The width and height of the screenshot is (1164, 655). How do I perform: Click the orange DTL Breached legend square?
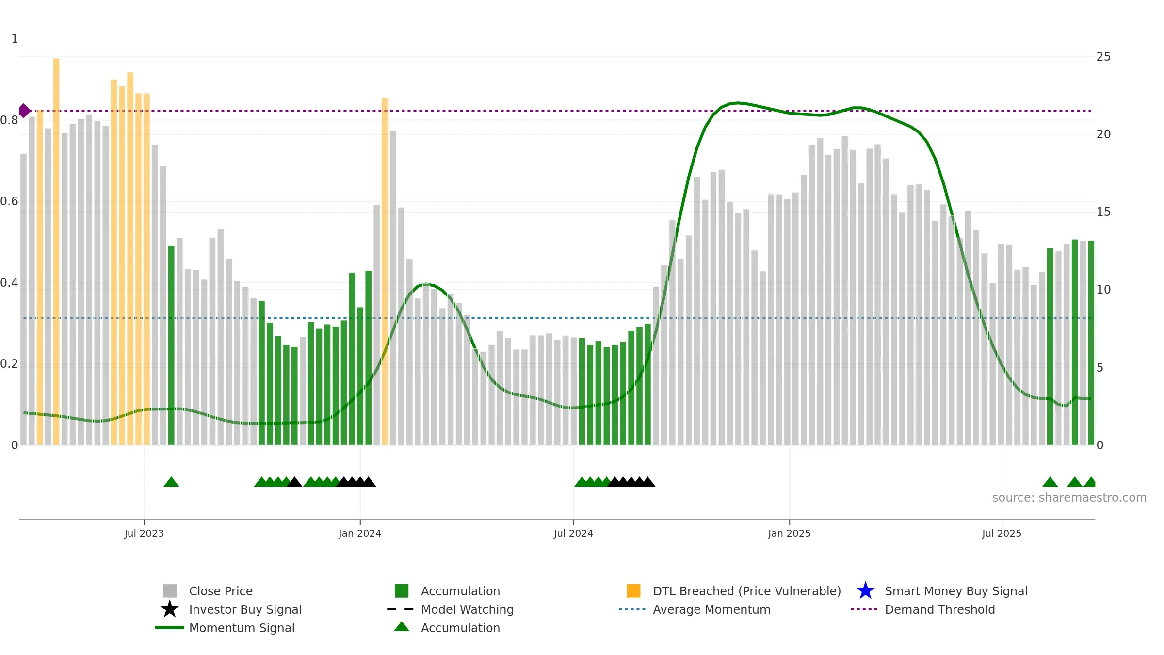(633, 590)
